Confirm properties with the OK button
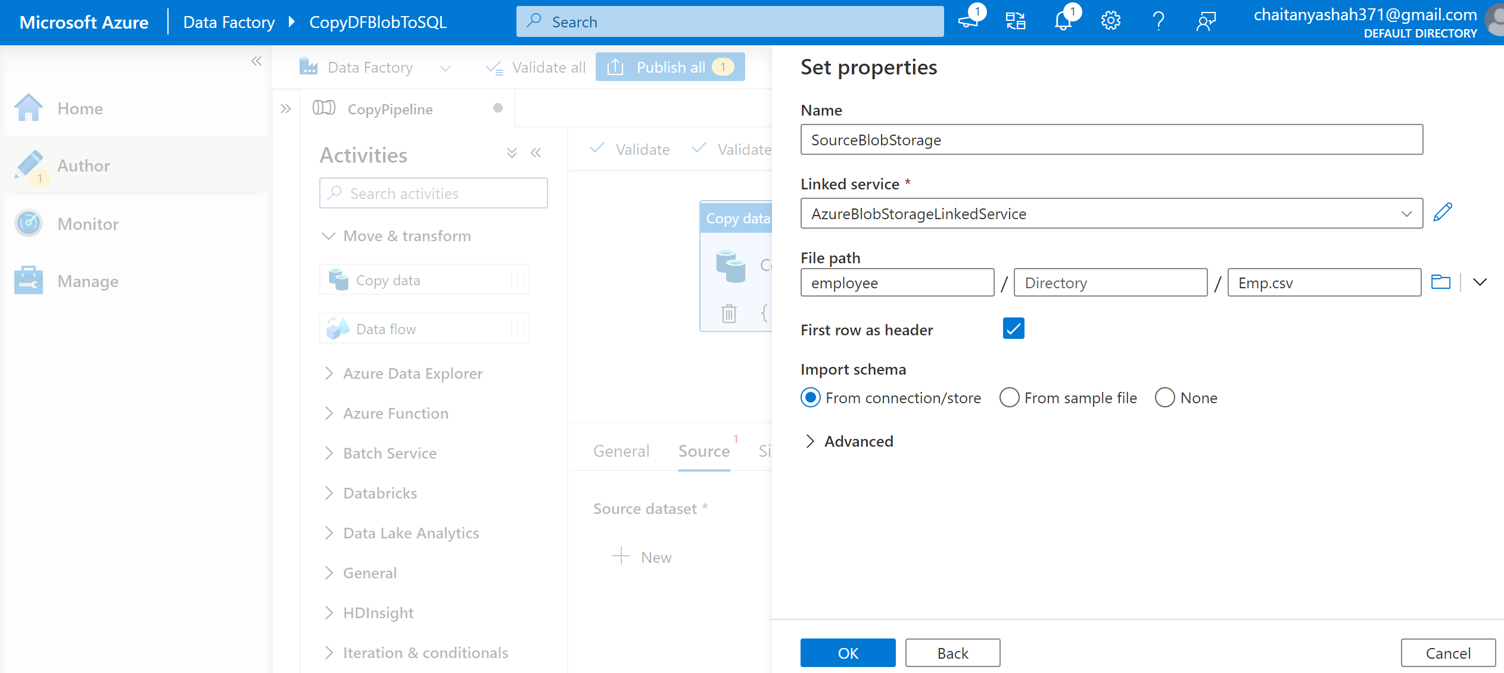Image resolution: width=1504 pixels, height=673 pixels. (848, 653)
